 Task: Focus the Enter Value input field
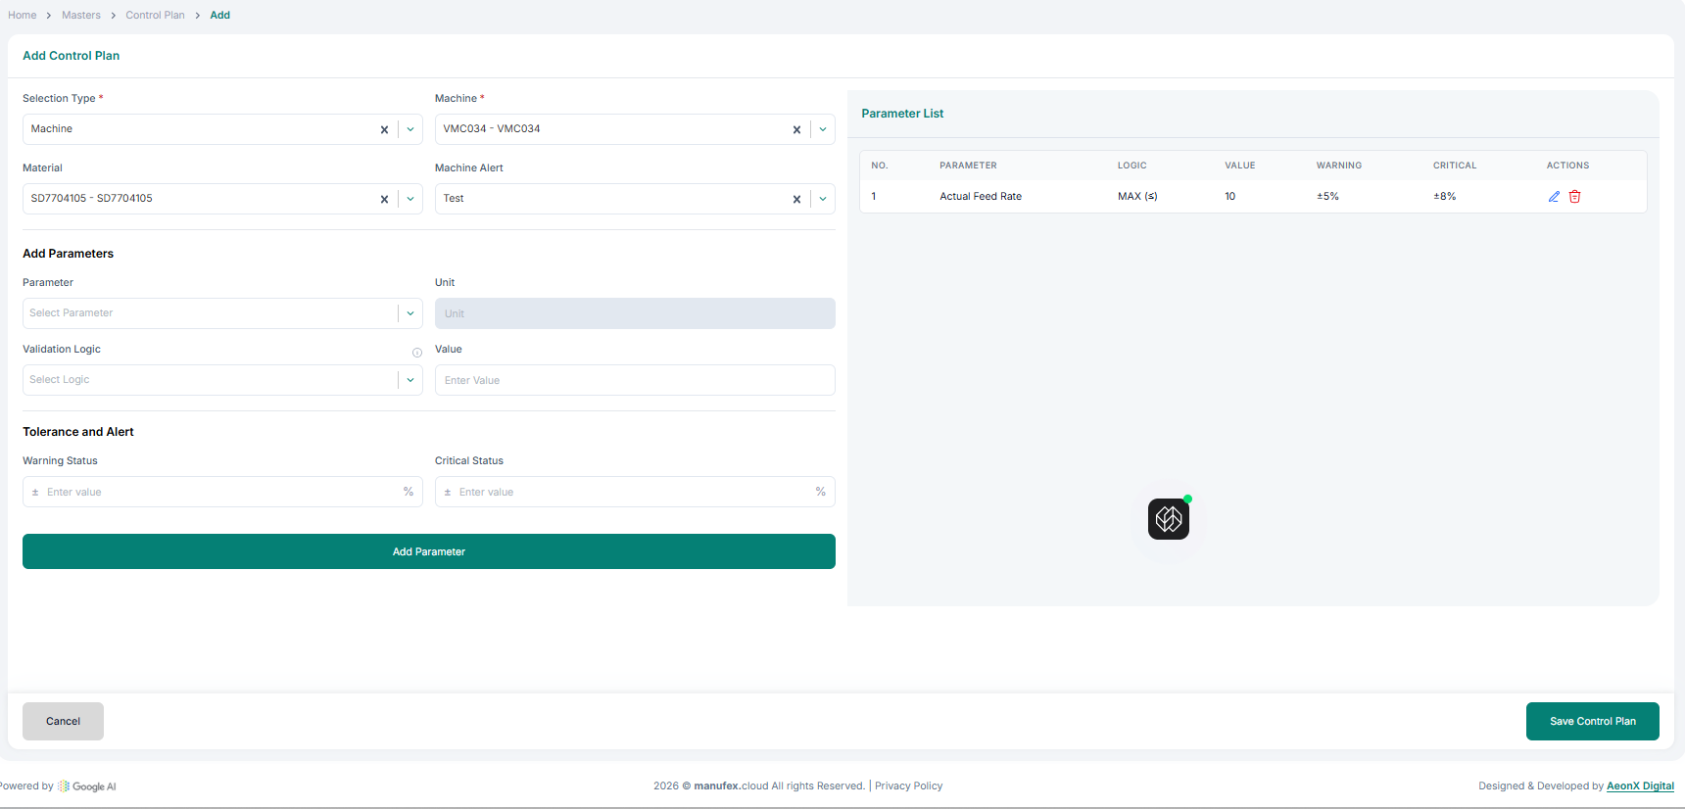[x=634, y=380]
